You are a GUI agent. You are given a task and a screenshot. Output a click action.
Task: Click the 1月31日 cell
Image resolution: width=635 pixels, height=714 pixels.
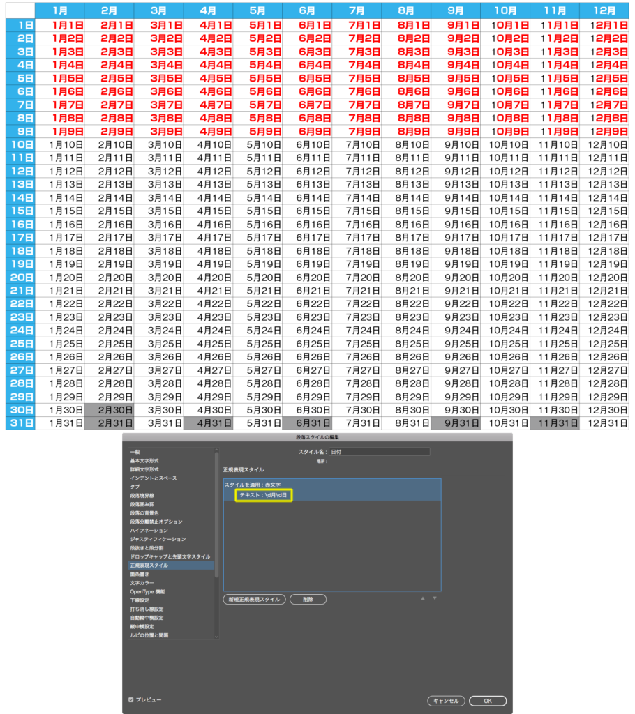(x=60, y=423)
